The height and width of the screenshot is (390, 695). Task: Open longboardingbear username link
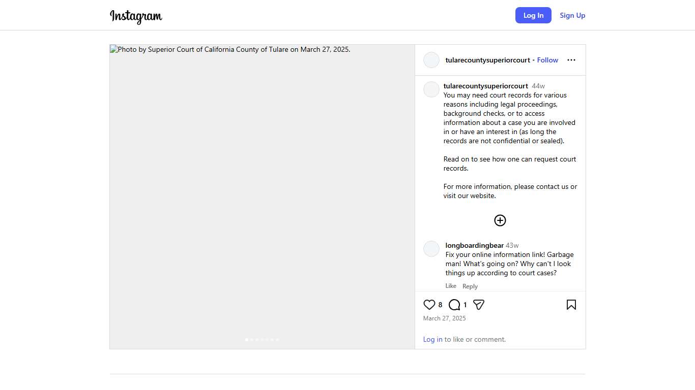click(x=474, y=245)
